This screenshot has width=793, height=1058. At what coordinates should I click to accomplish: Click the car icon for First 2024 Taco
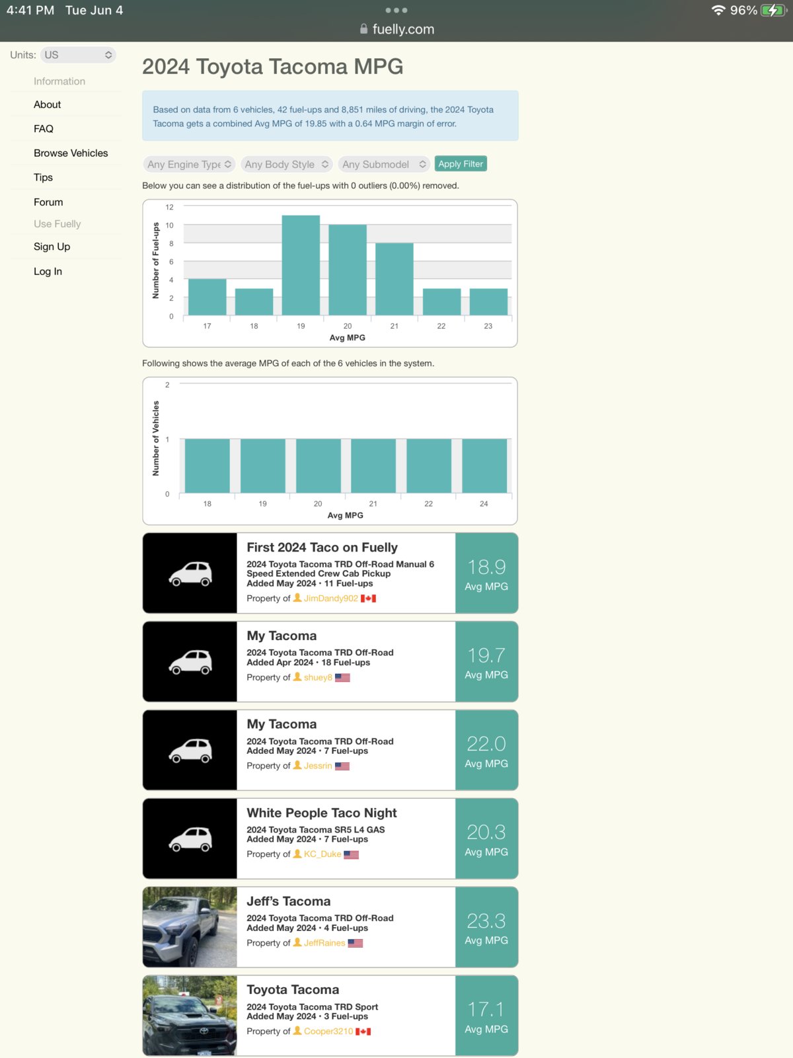190,573
